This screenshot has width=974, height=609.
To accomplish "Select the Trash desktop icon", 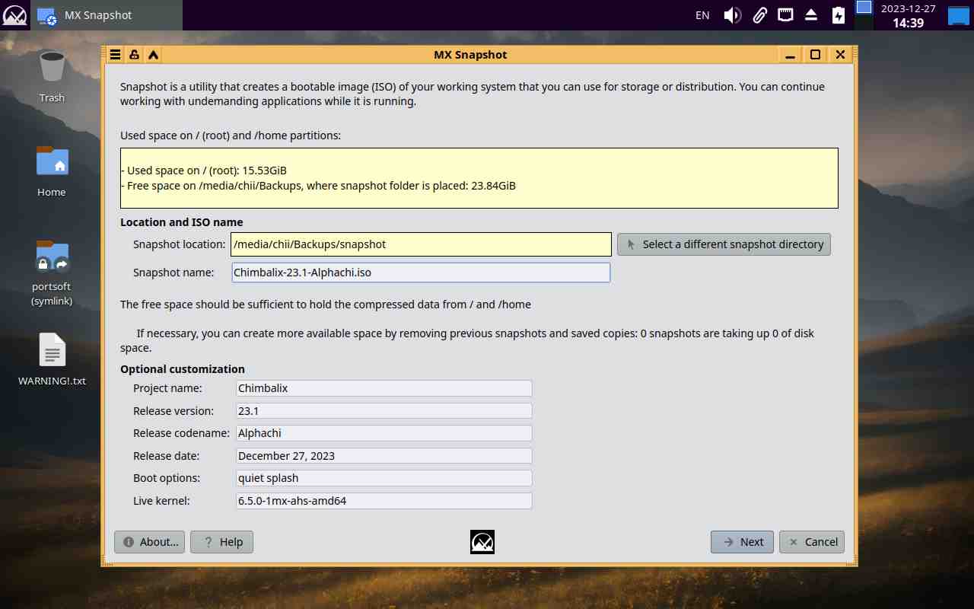I will 52,75.
